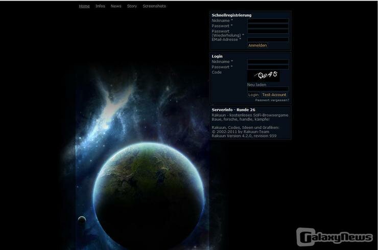Use the Test-Account button
Image resolution: width=378 pixels, height=250 pixels.
click(x=274, y=95)
